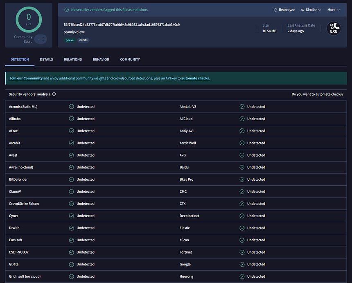Click the Arcabit undetected check icon
The image size is (352, 283).
[x=71, y=143]
